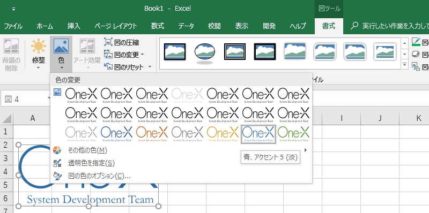429x213 pixels.
Task: Apply the fifth picture style, no frame
Action: 294,51
